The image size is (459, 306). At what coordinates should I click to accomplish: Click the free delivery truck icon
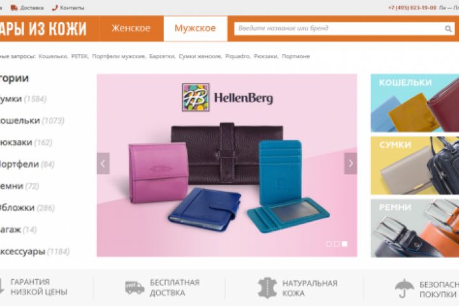[135, 288]
